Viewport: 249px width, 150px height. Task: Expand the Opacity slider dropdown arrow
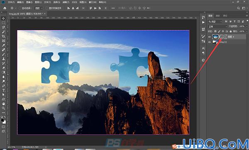(247, 27)
